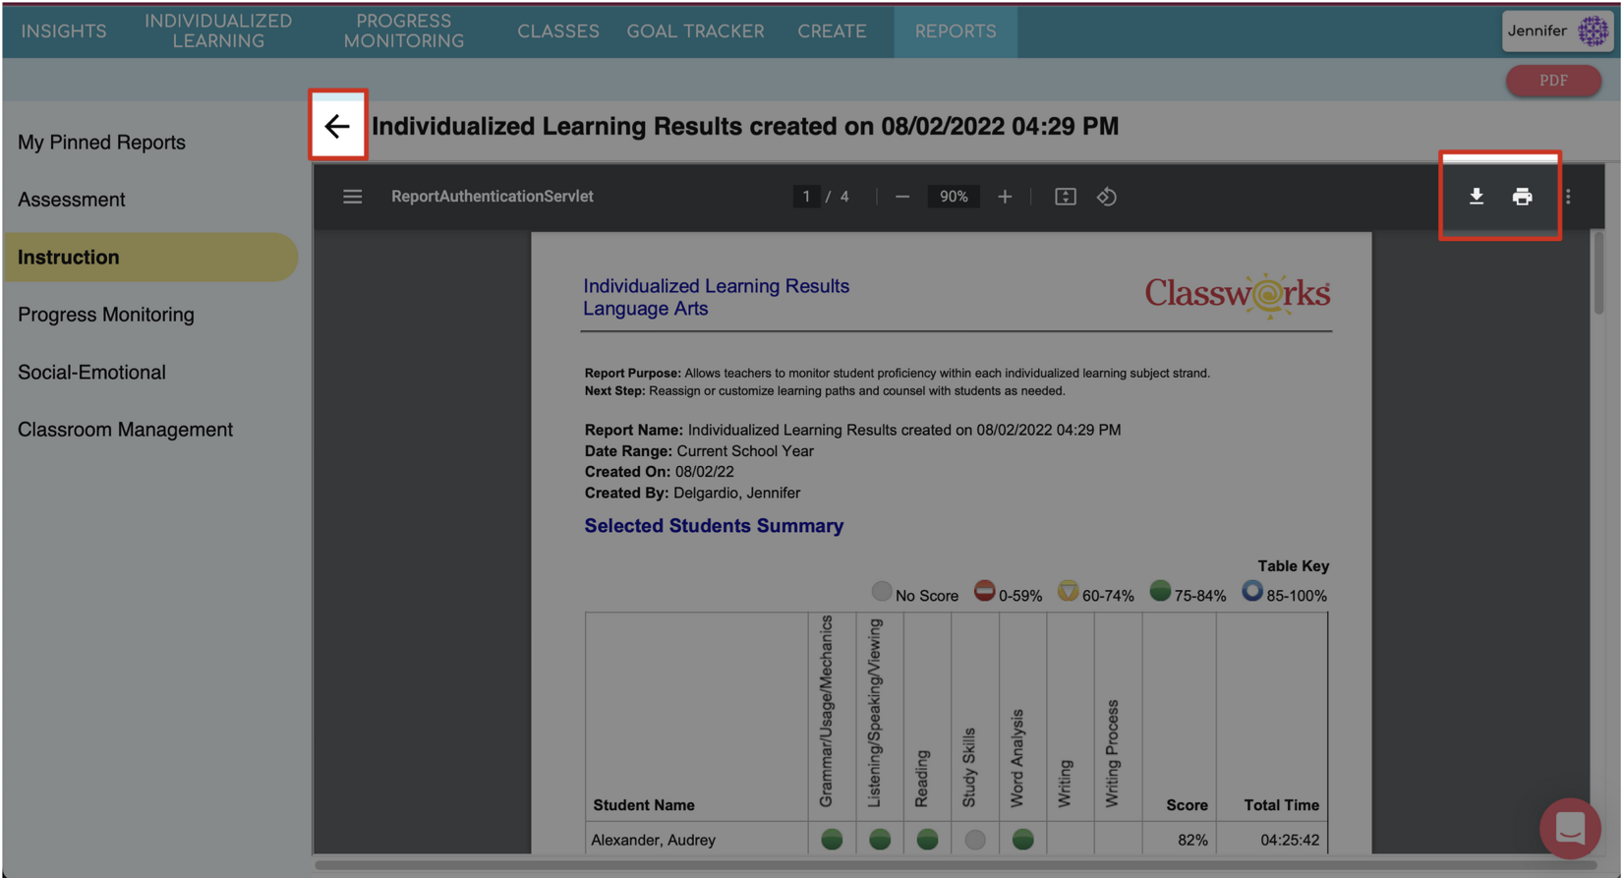Click the 60-74% yellow legend icon
The width and height of the screenshot is (1624, 878).
[x=1068, y=591]
